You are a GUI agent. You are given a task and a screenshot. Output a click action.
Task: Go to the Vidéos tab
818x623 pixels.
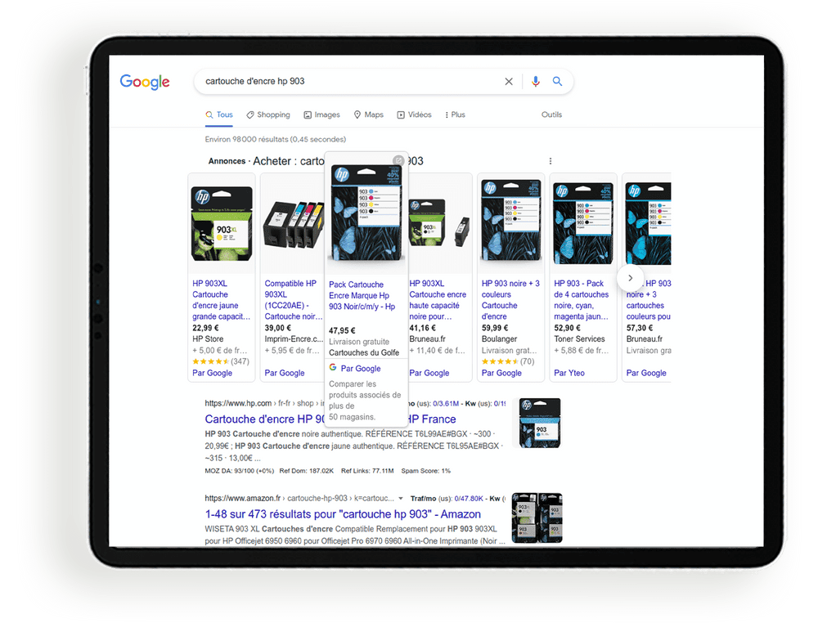click(414, 114)
